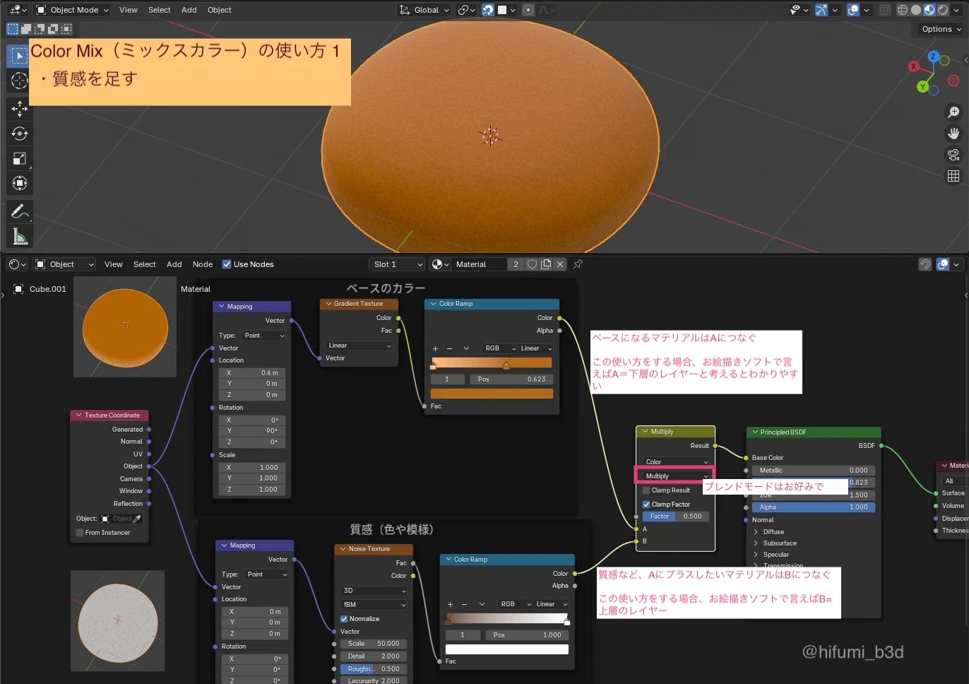Image resolution: width=969 pixels, height=684 pixels.
Task: Enable From Instancer checkbox
Action: click(80, 533)
